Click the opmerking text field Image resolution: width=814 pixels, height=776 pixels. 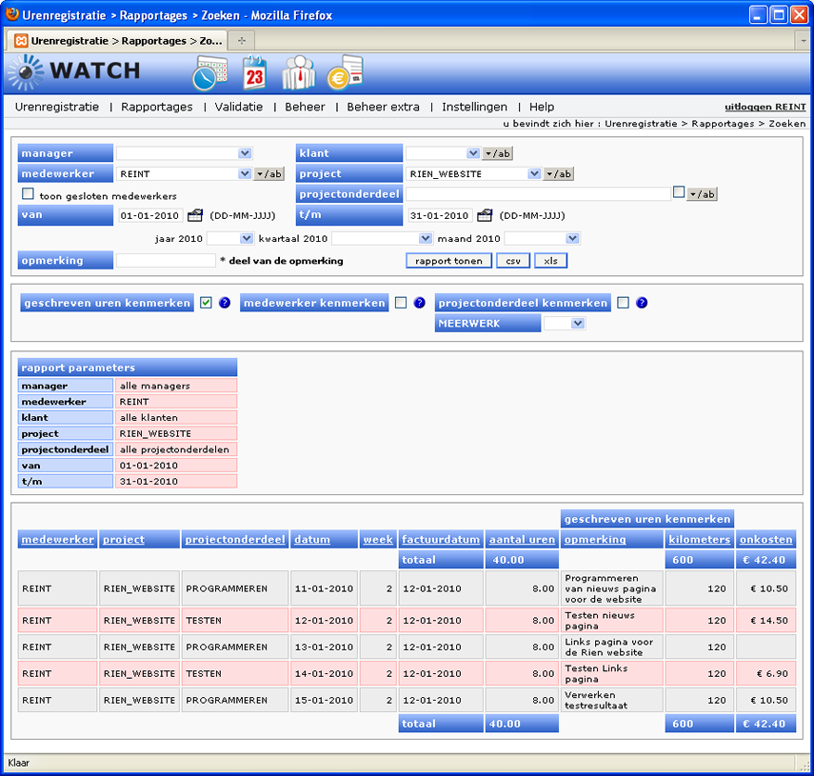coord(166,261)
